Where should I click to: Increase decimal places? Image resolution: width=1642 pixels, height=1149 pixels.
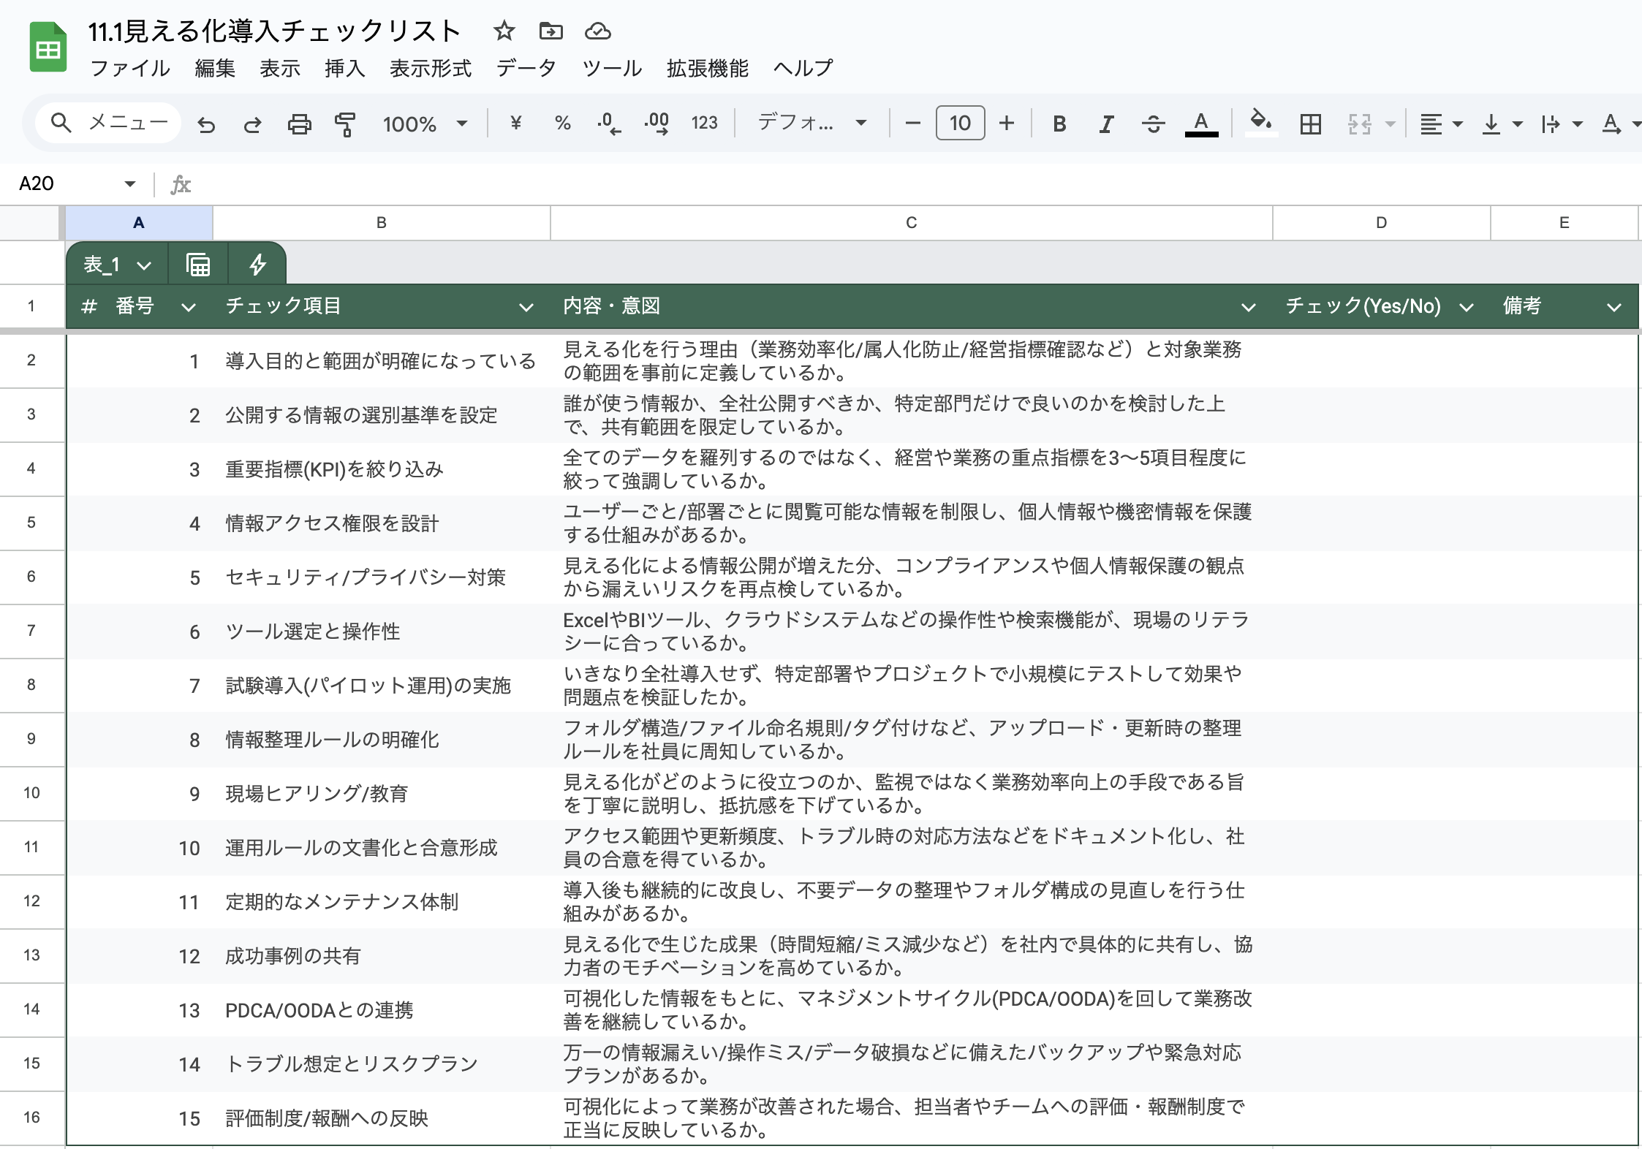(x=657, y=123)
